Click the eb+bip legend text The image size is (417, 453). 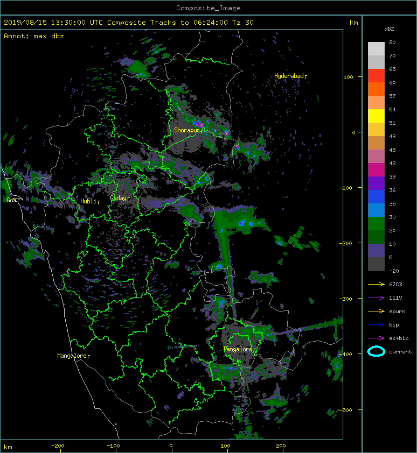[399, 338]
